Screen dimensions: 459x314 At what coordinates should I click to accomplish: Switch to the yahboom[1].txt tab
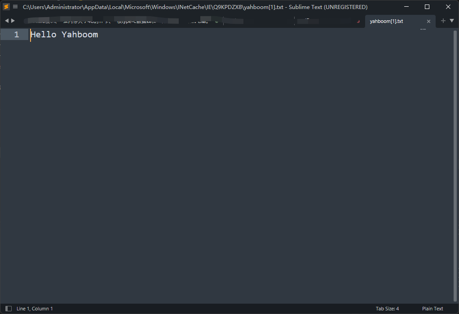coord(386,21)
